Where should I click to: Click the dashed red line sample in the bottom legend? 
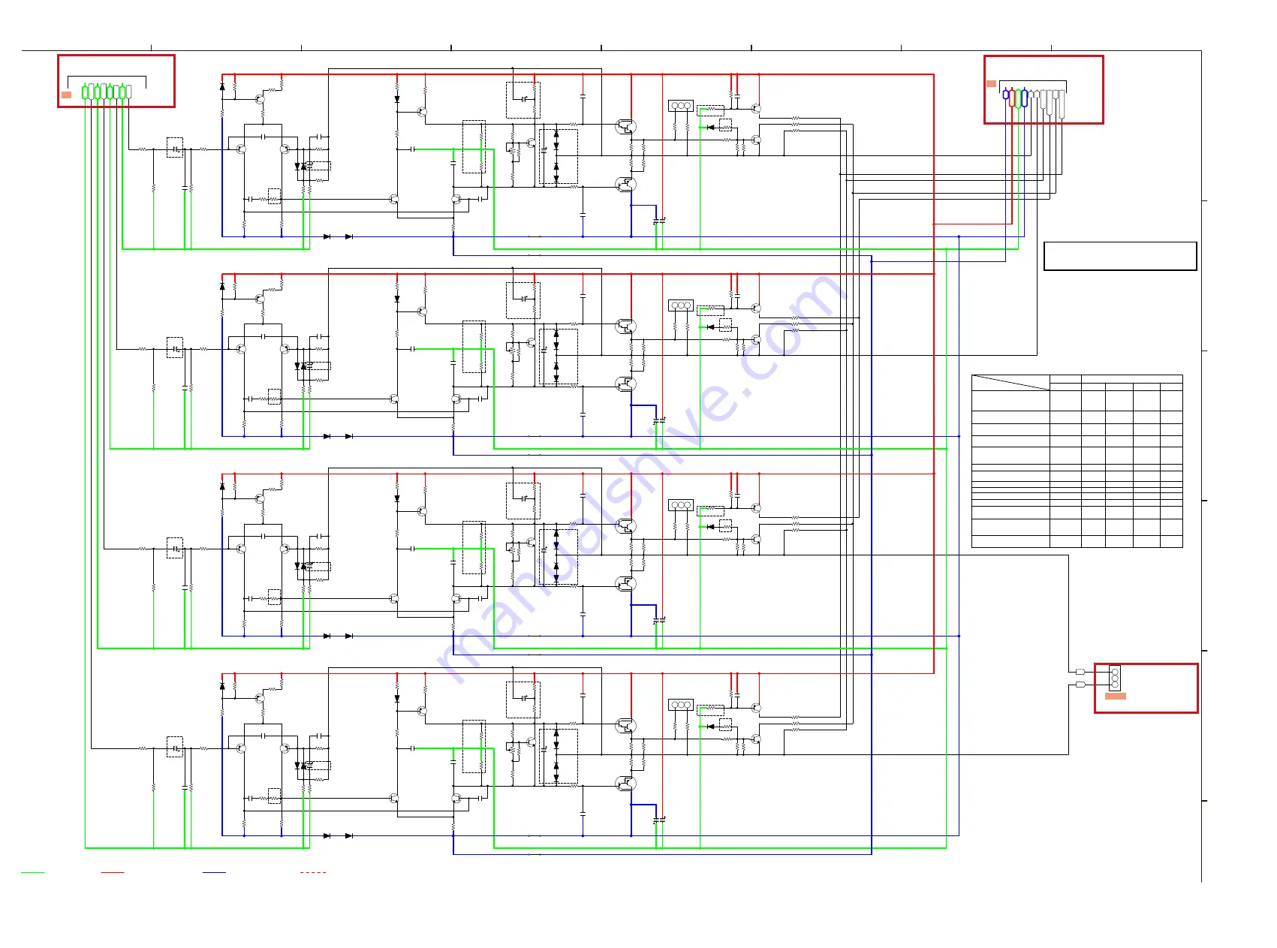pos(313,873)
